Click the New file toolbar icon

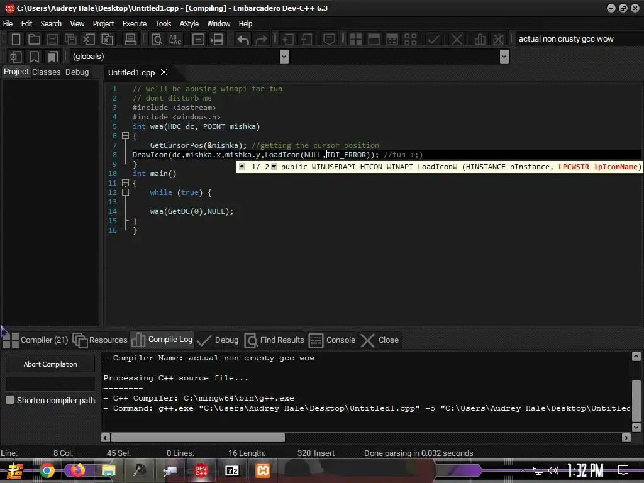pyautogui.click(x=16, y=39)
